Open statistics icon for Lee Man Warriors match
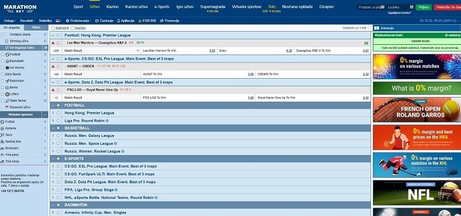Viewport: 461px width, 216px height. coord(53,43)
